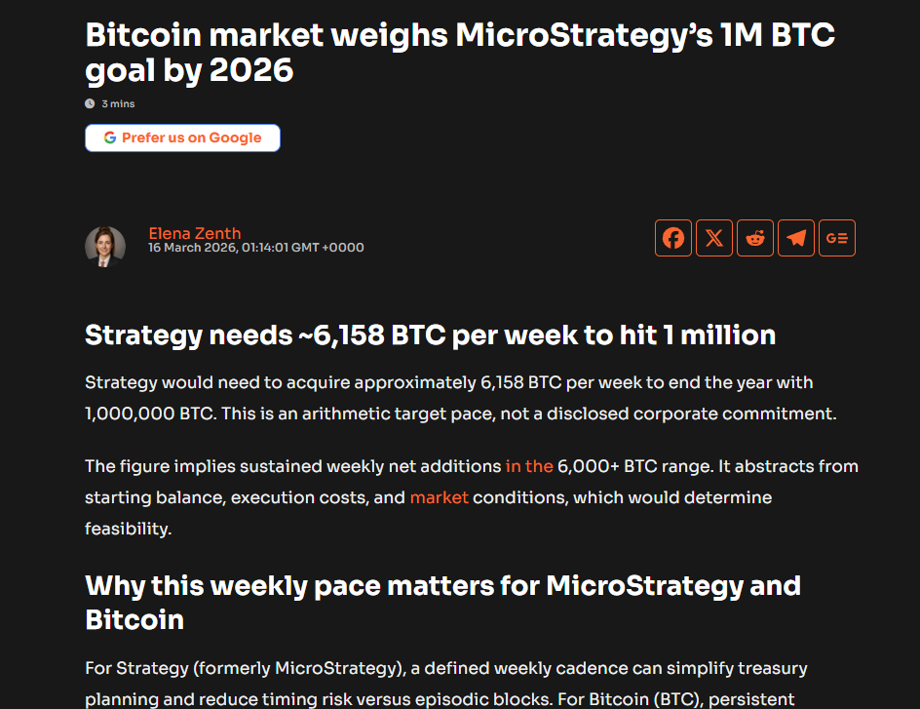Open the orange "market" link
This screenshot has width=920, height=709.
point(439,497)
